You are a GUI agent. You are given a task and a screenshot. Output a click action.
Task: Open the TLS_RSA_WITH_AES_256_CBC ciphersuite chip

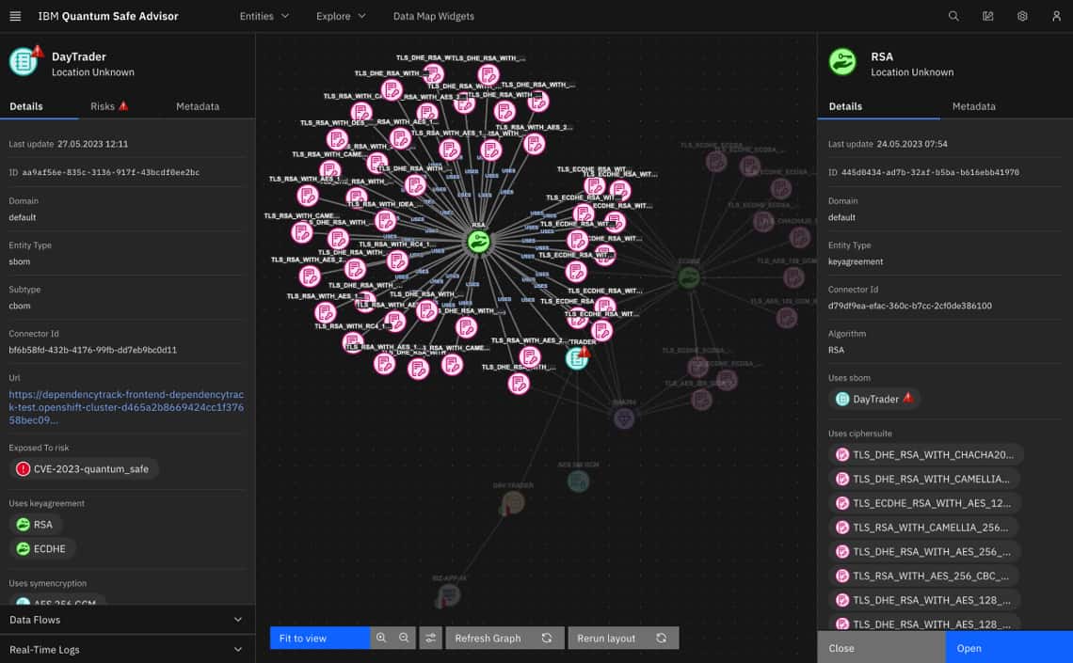[924, 576]
